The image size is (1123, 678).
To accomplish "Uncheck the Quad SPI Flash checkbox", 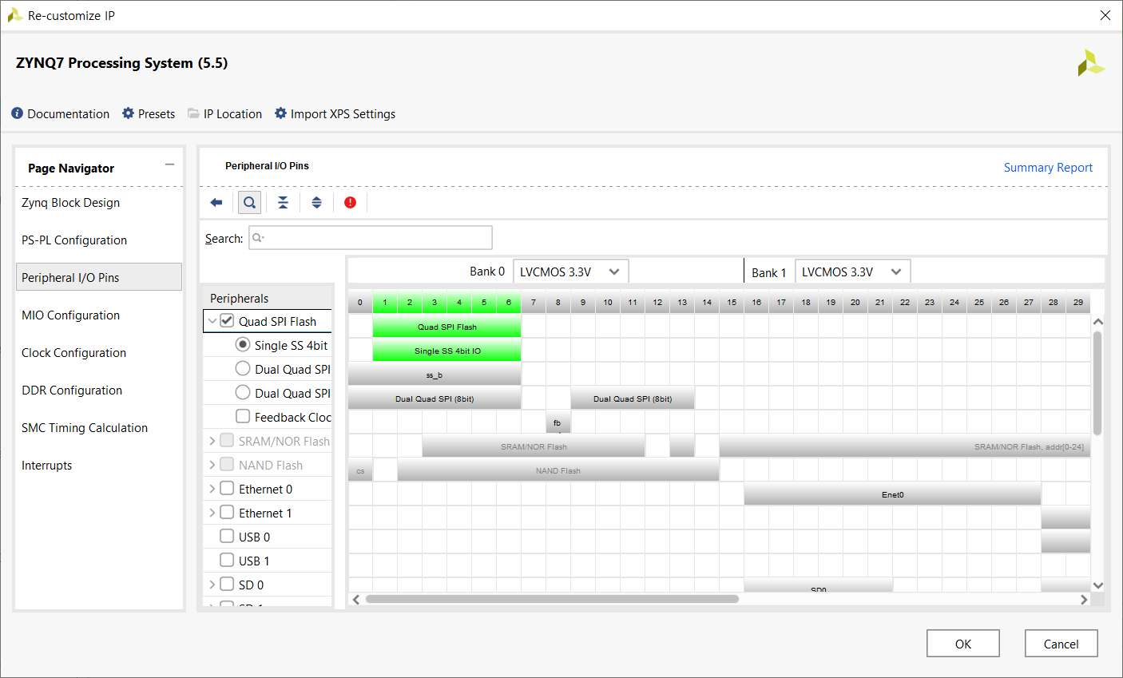I will click(227, 321).
